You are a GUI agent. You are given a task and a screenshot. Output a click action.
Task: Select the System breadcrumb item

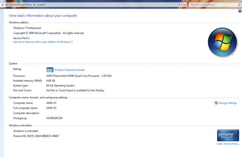pyautogui.click(x=41, y=5)
